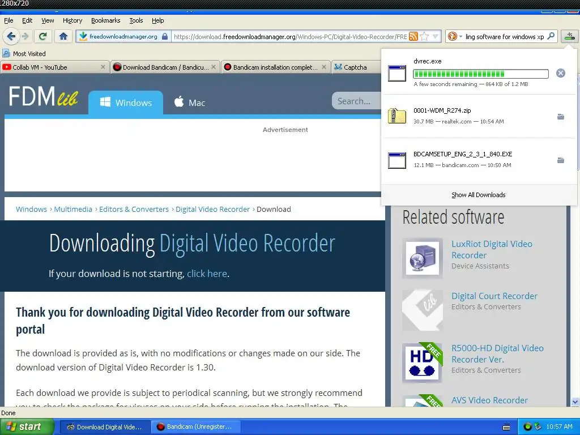Switch to the Collab VM - YouTube tab
The width and height of the screenshot is (580, 435).
[x=52, y=67]
